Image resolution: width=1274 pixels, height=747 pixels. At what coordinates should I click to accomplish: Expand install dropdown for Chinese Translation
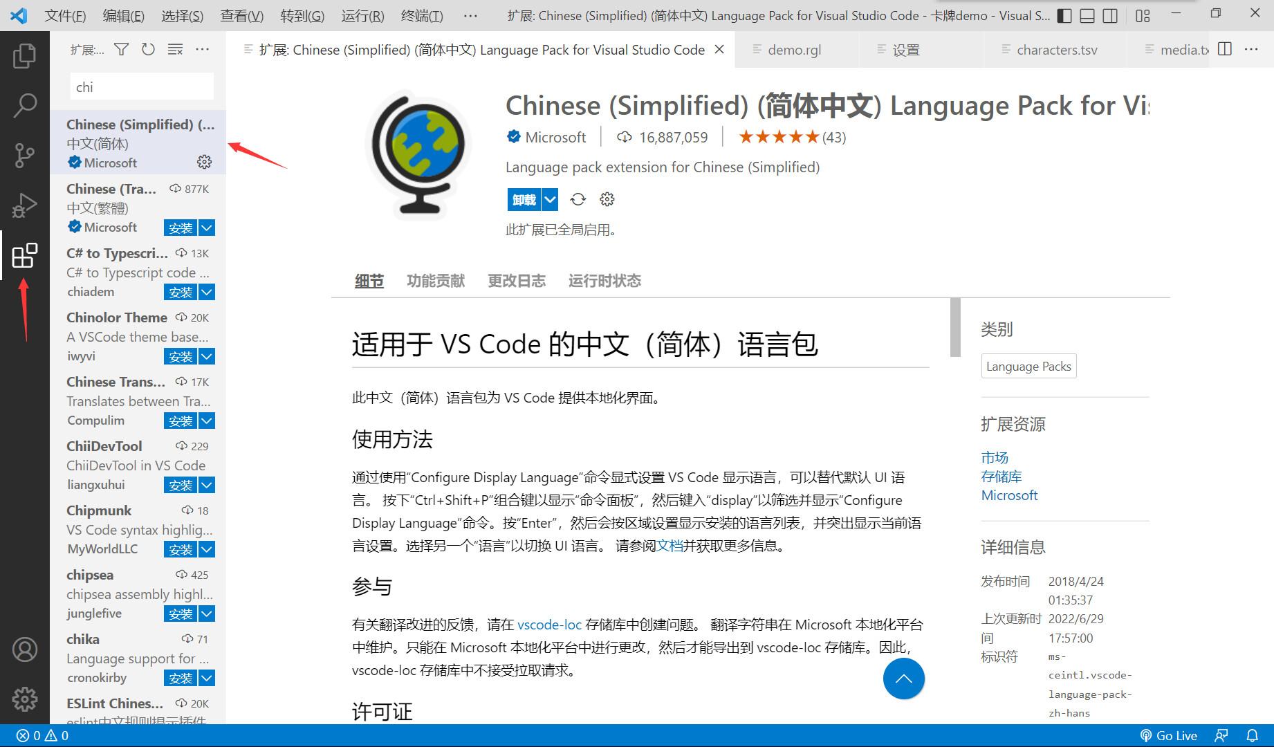pos(207,421)
